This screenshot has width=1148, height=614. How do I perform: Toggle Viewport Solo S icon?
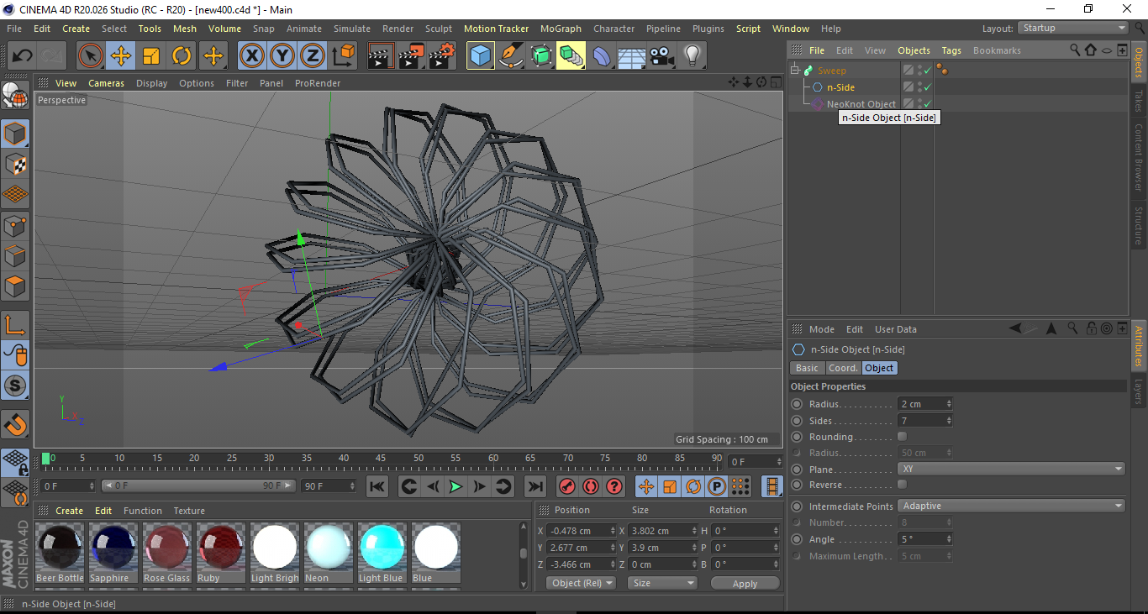[15, 386]
